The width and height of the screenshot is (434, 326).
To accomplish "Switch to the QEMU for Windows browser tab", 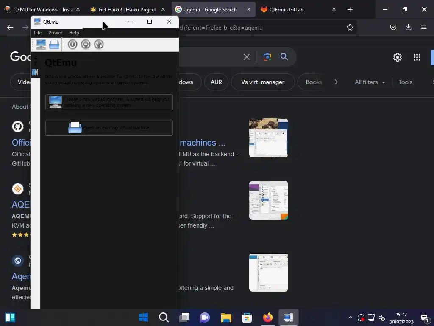I will click(42, 9).
